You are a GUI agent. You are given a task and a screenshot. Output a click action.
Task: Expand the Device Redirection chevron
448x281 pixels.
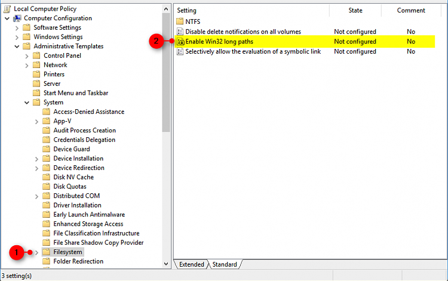coord(36,168)
